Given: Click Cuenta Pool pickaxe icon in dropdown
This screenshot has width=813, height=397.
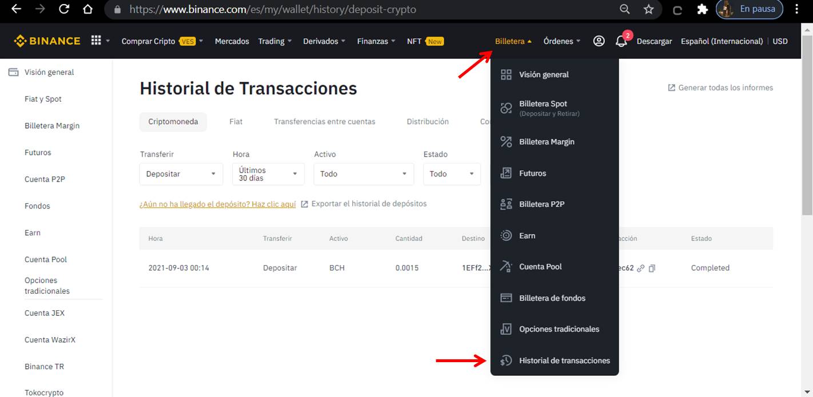Looking at the screenshot, I should tap(506, 266).
